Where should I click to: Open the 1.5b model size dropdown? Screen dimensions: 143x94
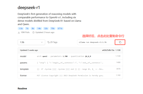[x=31, y=42]
